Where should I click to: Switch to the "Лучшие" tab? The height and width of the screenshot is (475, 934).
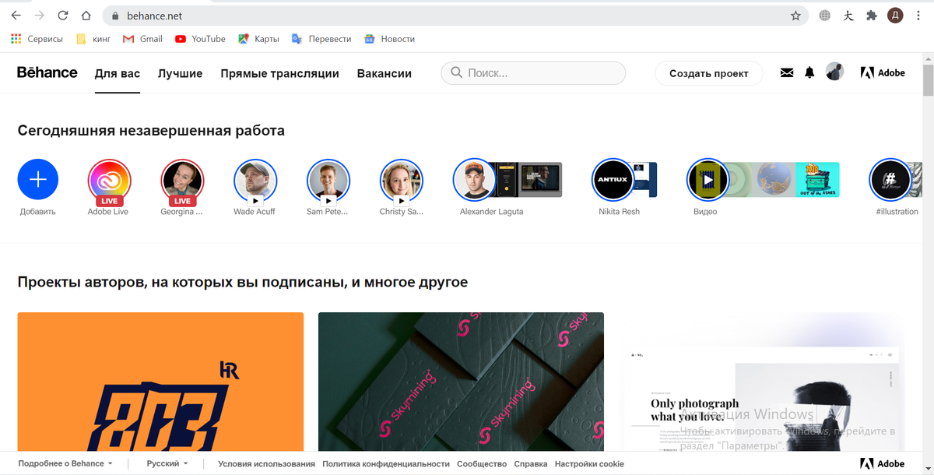pyautogui.click(x=180, y=72)
